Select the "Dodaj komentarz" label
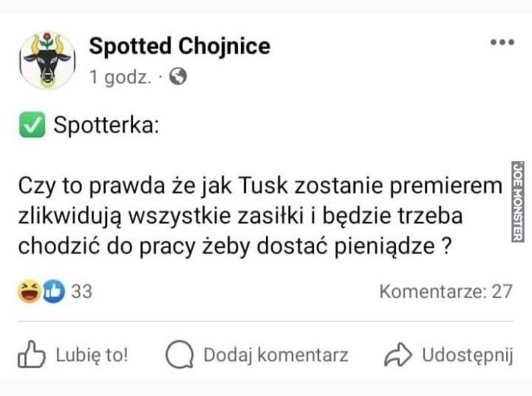Viewport: 532px width, 396px height. [276, 355]
